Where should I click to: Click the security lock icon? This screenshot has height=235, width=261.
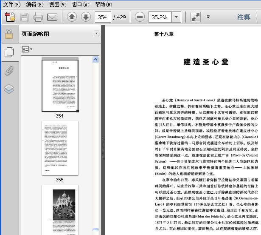9,34
